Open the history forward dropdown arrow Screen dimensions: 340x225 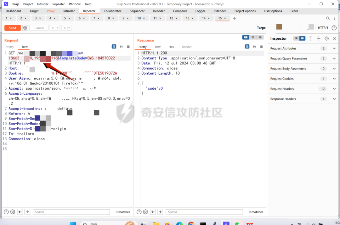[69, 28]
